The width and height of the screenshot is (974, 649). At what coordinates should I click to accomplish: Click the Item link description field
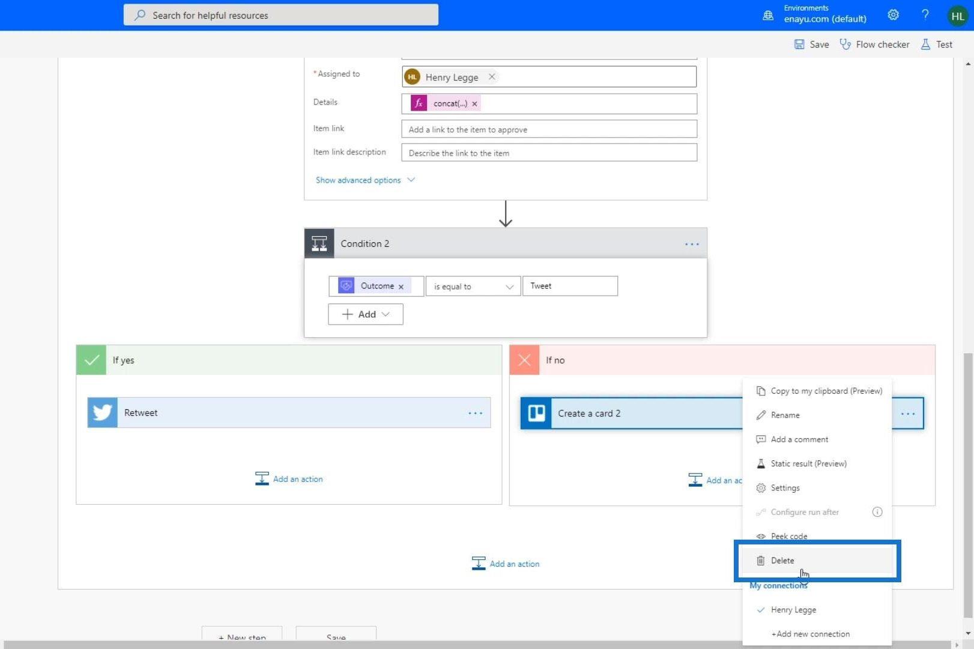point(549,153)
